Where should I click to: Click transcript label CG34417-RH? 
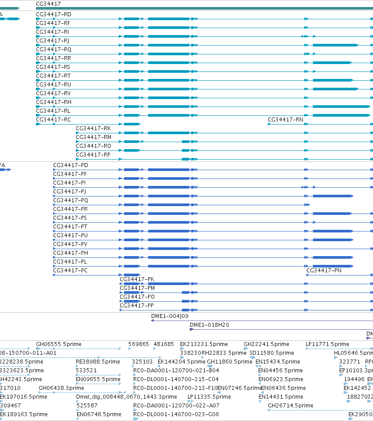pyautogui.click(x=53, y=102)
